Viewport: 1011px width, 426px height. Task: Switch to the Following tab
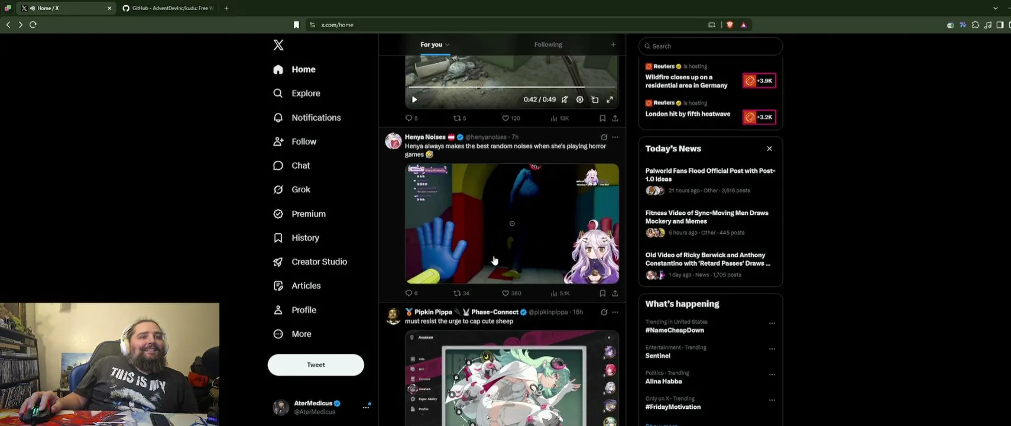click(x=548, y=44)
